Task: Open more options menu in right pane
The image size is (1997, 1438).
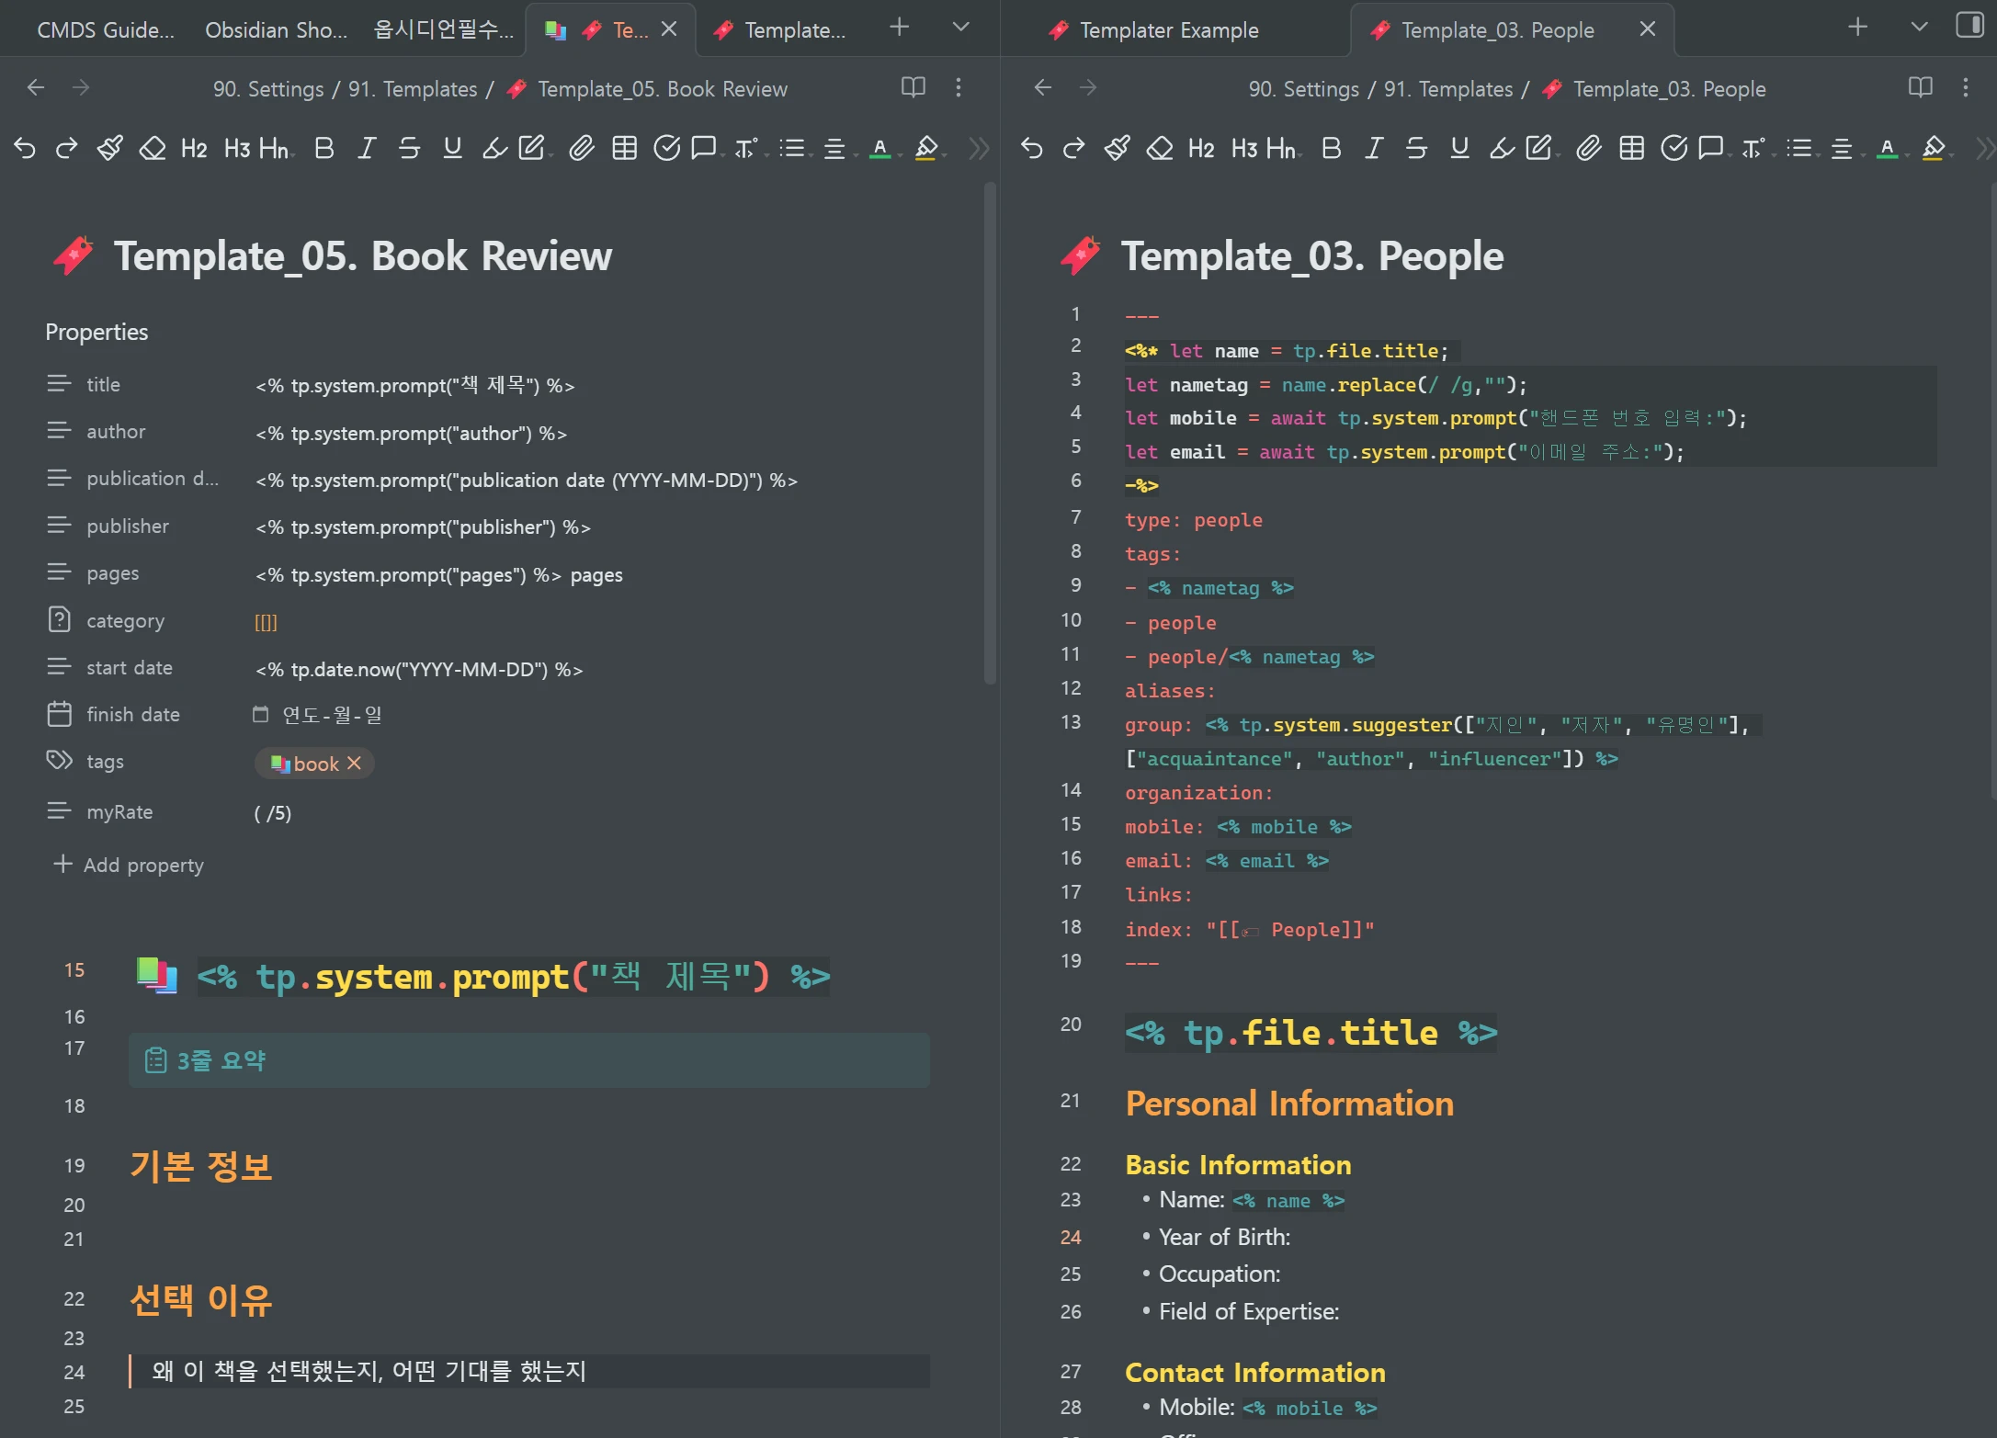Action: tap(1966, 88)
